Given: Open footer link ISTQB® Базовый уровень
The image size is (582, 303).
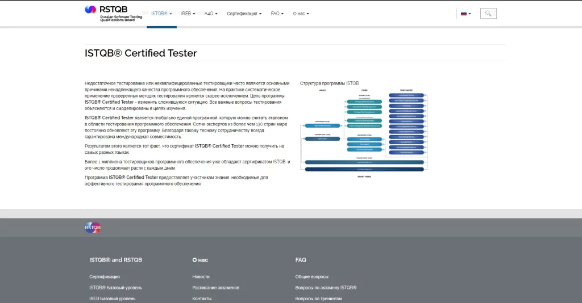Looking at the screenshot, I should 115,288.
